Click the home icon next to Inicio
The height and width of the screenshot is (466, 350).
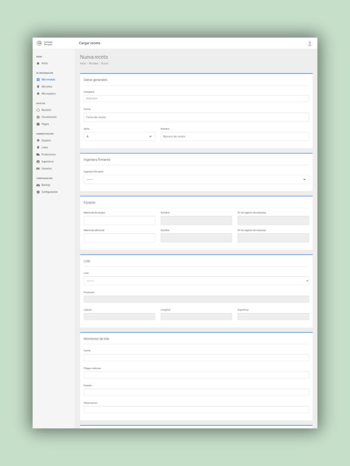coord(38,63)
